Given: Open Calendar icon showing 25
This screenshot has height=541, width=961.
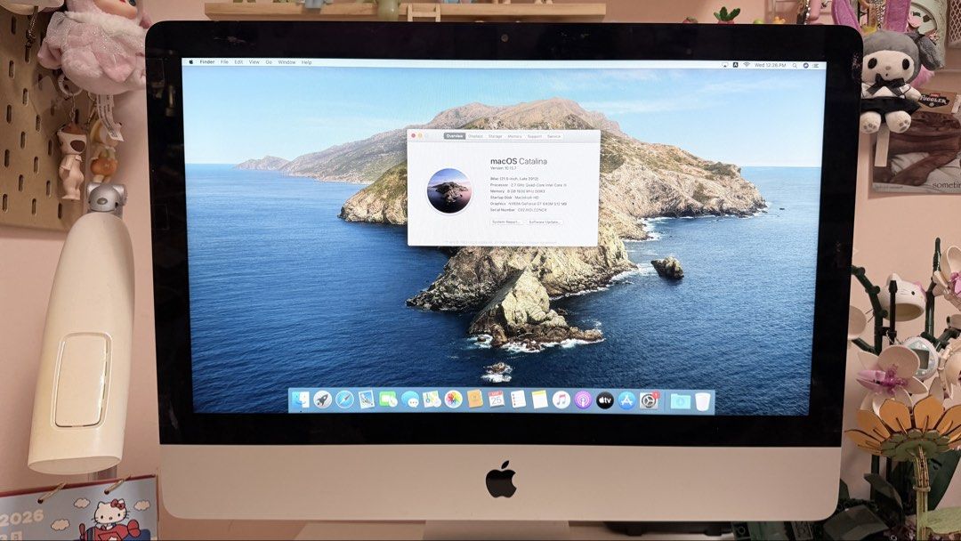Looking at the screenshot, I should pyautogui.click(x=497, y=400).
